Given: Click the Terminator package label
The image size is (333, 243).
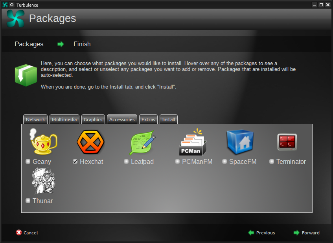Looking at the screenshot, I should click(291, 162).
